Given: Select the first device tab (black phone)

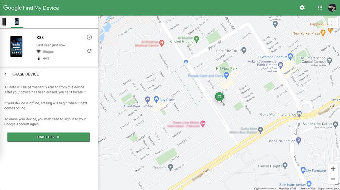Looking at the screenshot, I should pyautogui.click(x=4, y=22).
